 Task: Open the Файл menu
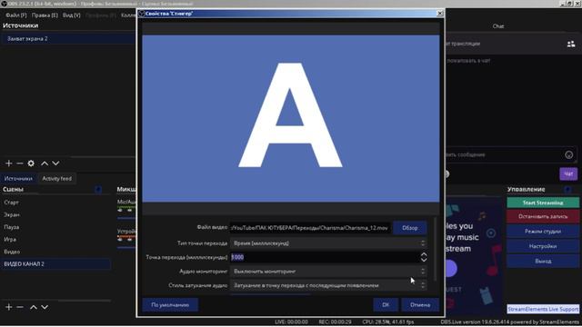pyautogui.click(x=16, y=15)
